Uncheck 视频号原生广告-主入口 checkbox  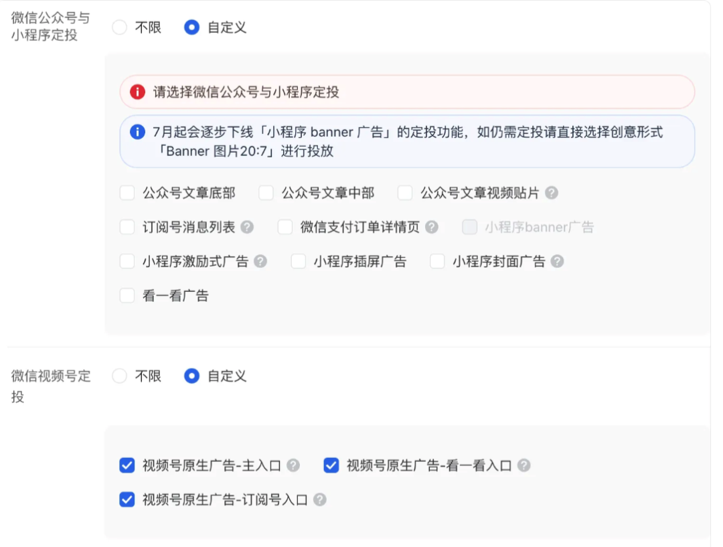(x=127, y=465)
